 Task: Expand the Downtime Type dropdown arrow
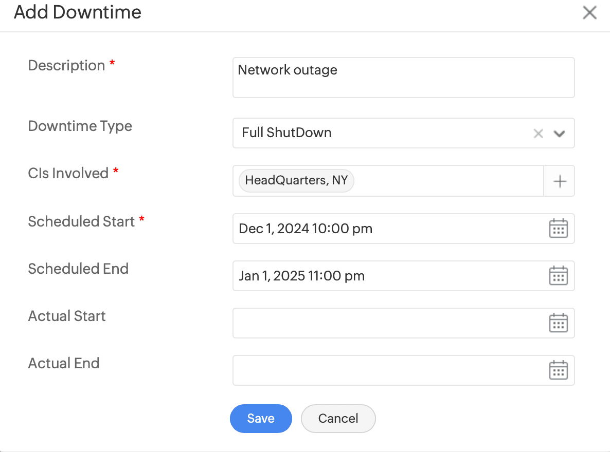(x=560, y=134)
